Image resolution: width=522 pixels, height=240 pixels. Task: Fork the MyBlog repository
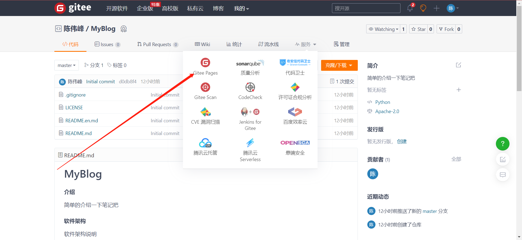coord(446,29)
